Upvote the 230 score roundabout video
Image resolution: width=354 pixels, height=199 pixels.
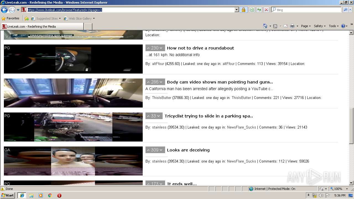(148, 48)
